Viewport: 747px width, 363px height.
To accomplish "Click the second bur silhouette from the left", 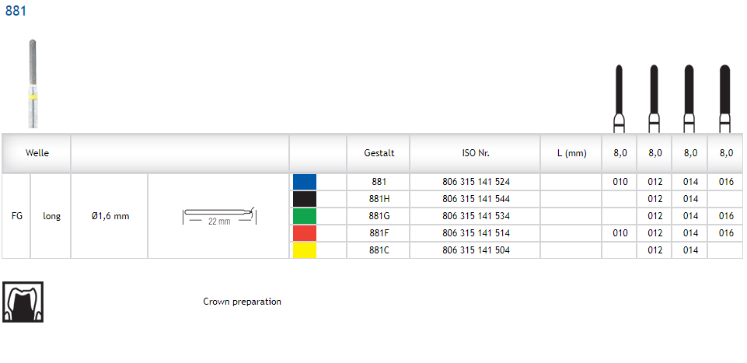I will coord(654,98).
